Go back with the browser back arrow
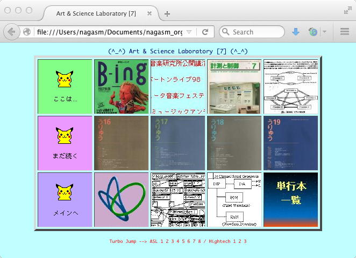This screenshot has width=356, height=258. pyautogui.click(x=11, y=32)
